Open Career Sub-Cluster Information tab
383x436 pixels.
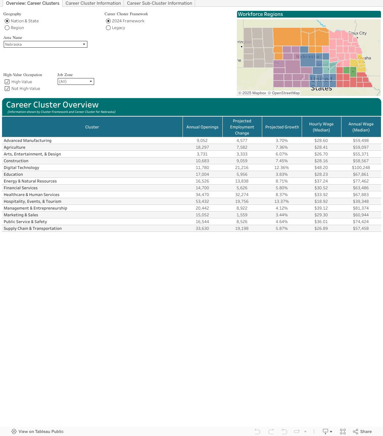pyautogui.click(x=159, y=3)
